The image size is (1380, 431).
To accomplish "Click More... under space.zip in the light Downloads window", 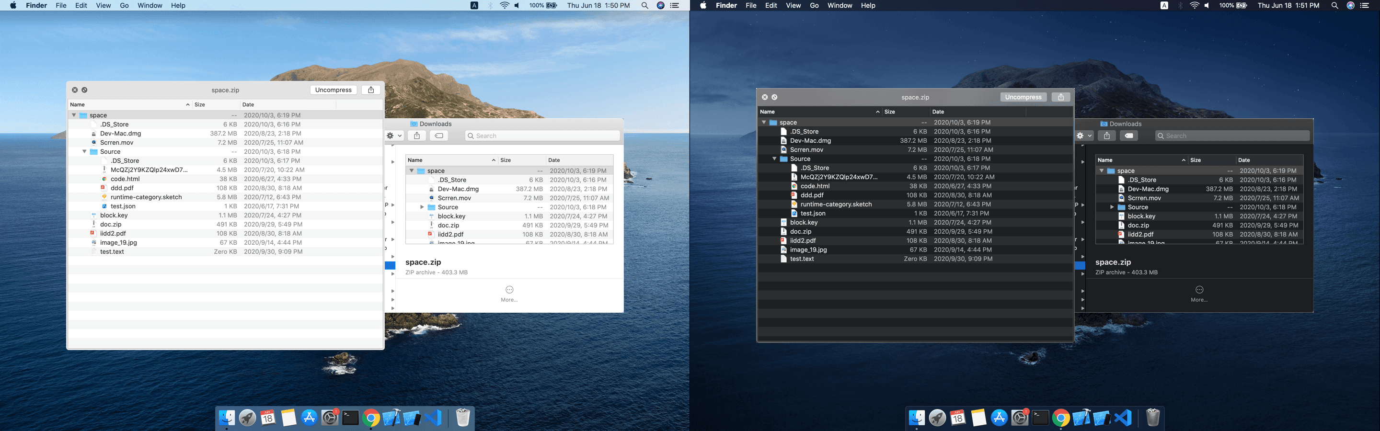I will [x=509, y=294].
